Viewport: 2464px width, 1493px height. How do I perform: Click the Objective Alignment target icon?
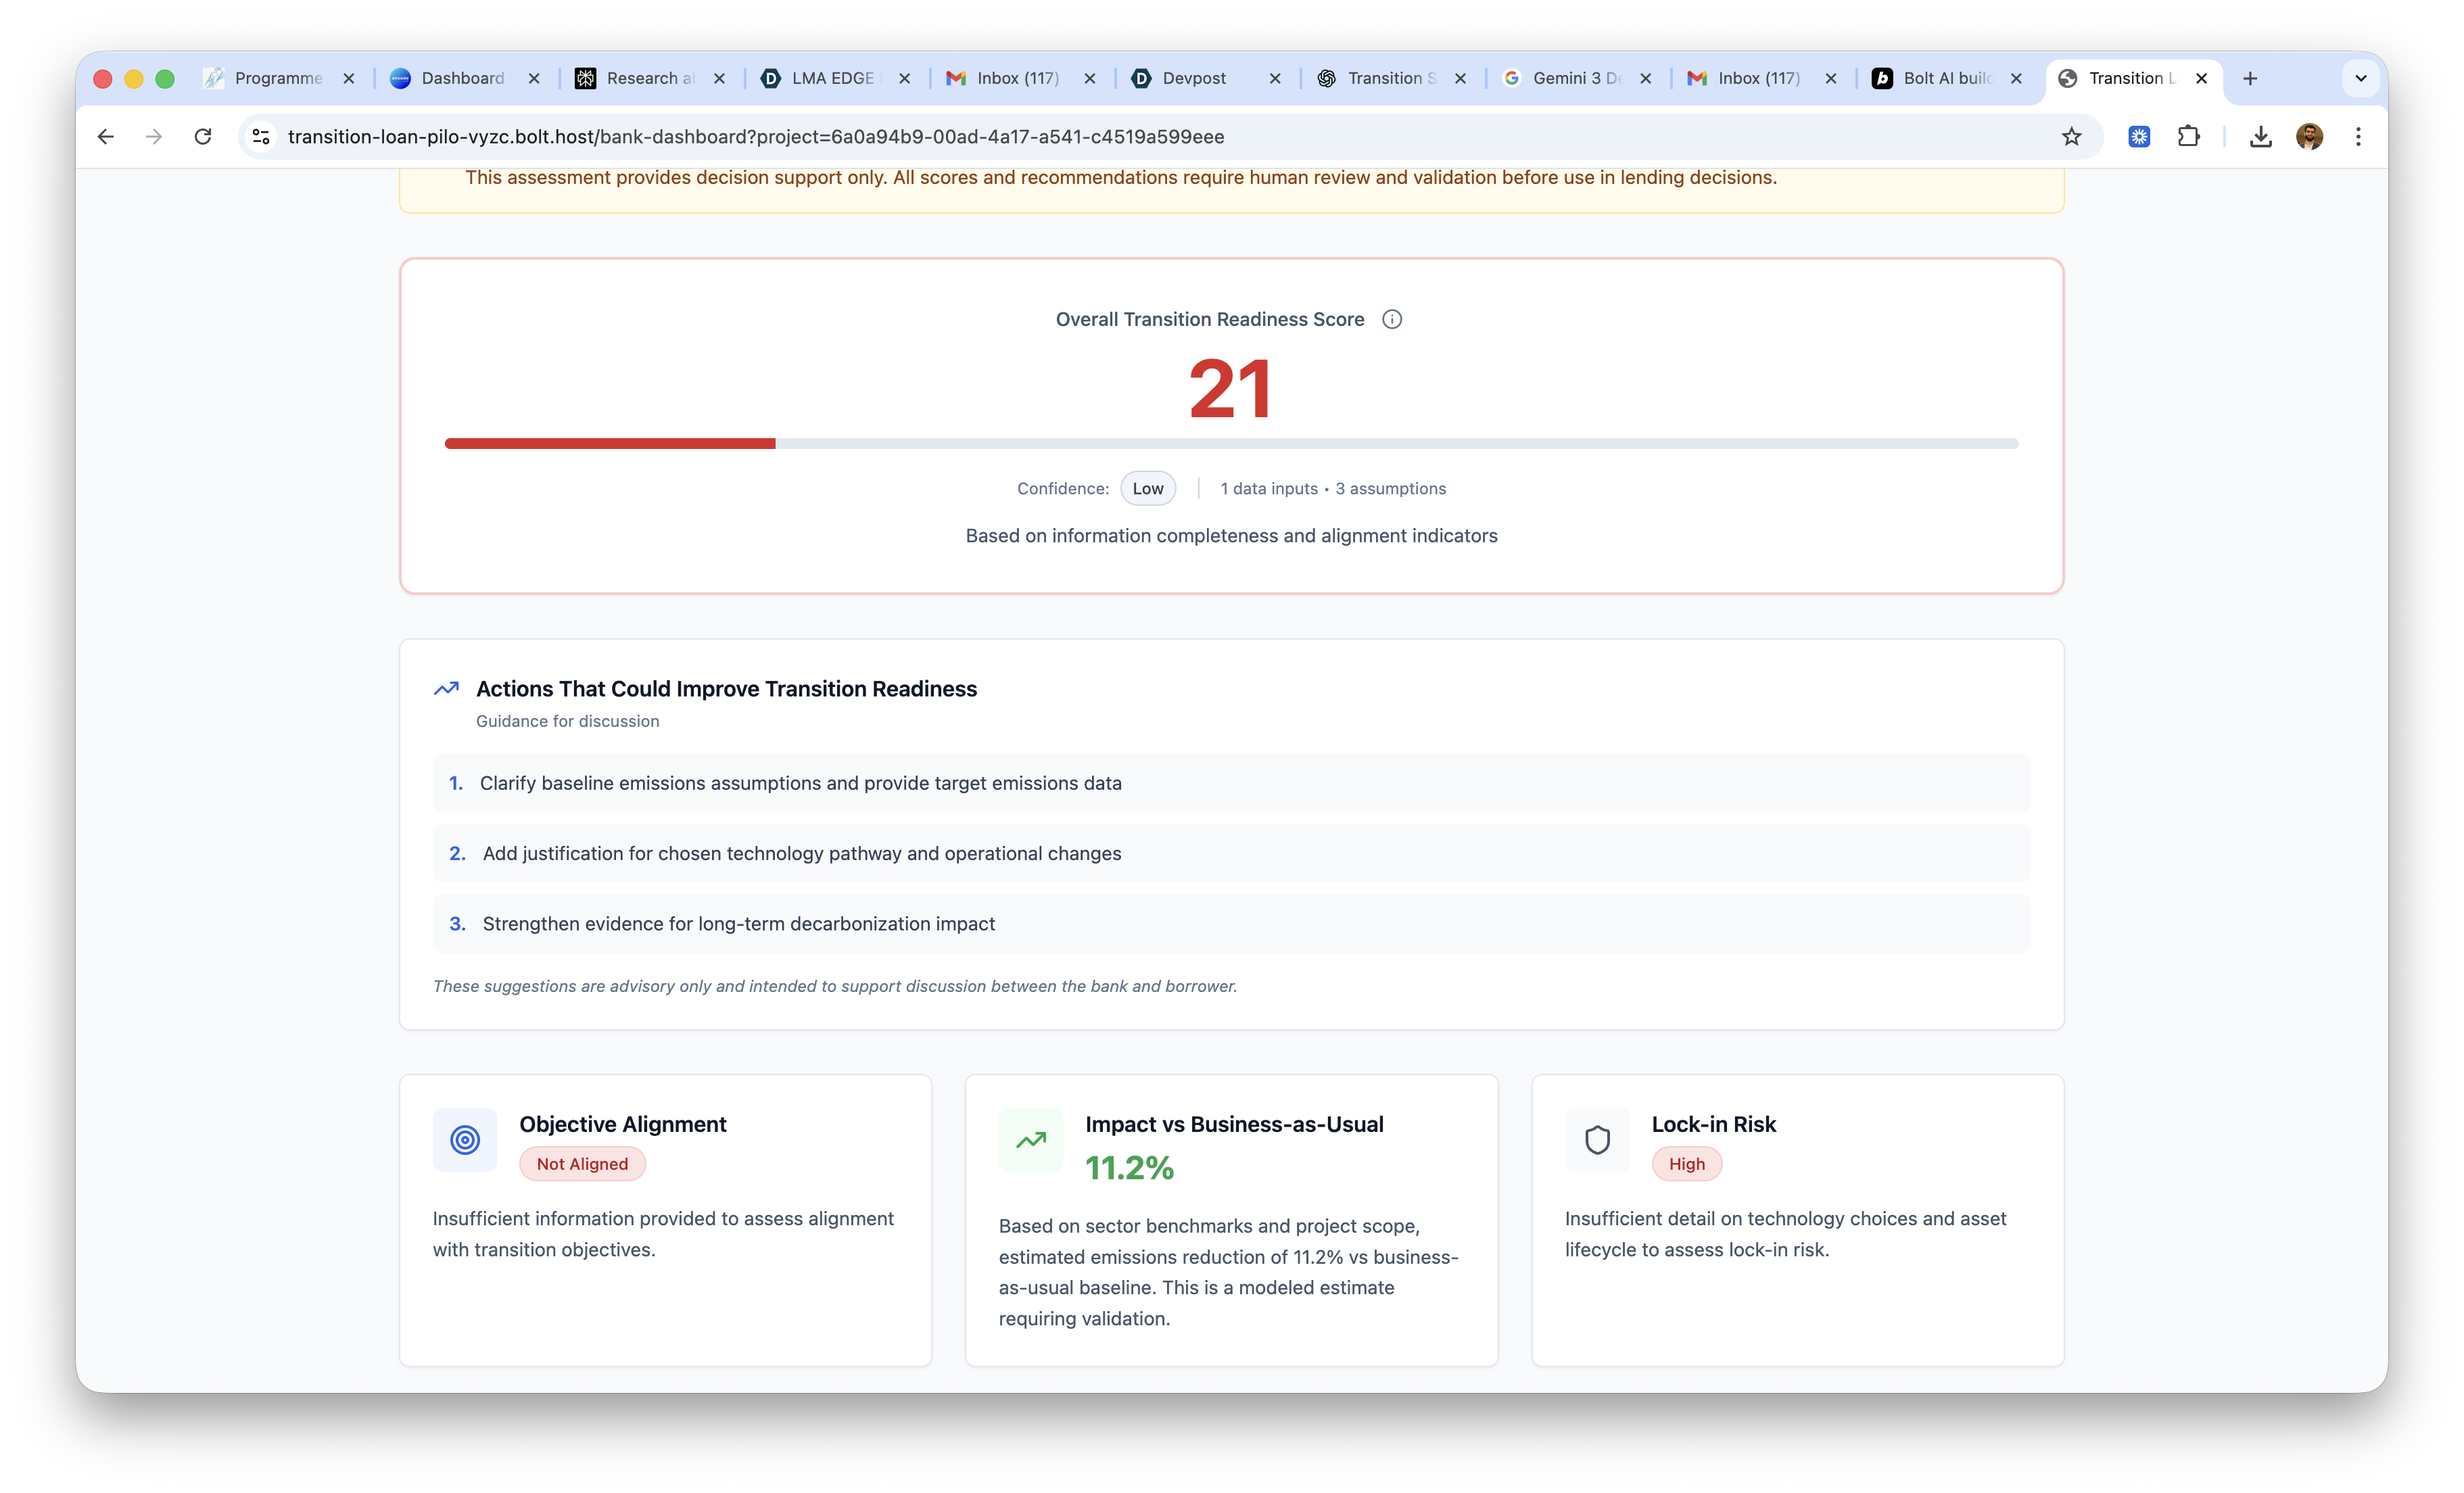[x=465, y=1139]
